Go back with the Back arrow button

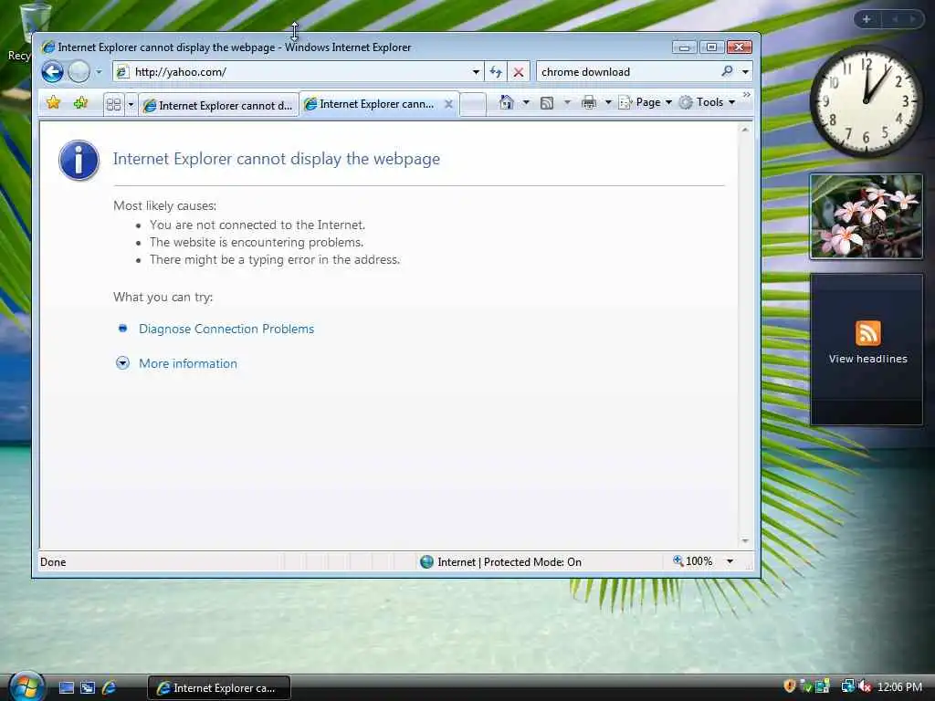52,72
